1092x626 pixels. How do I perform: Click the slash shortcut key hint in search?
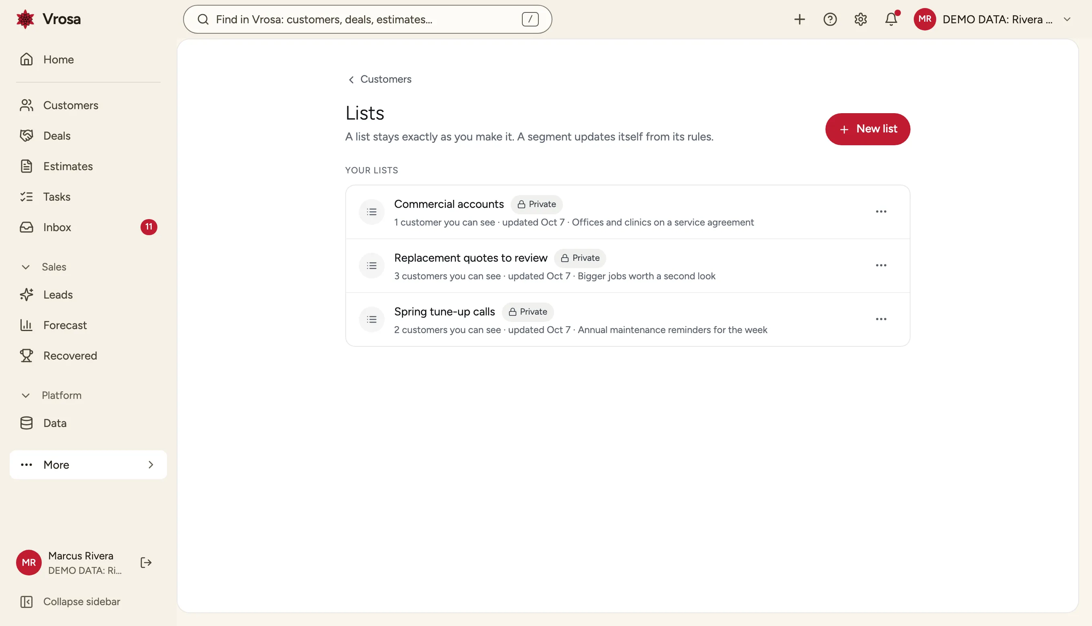pos(530,19)
